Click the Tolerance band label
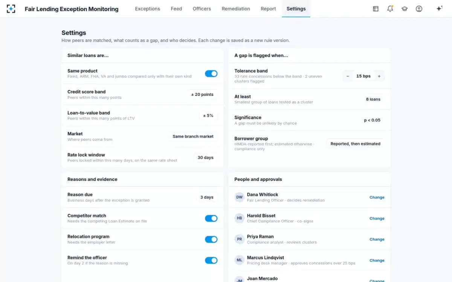This screenshot has height=282, width=452. point(251,71)
